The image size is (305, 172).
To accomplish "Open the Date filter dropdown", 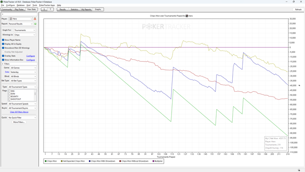I will (x=23, y=72).
